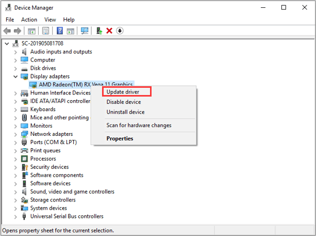Click the Disable device down-arrow toolbar icon
Image resolution: width=316 pixels, height=236 pixels.
click(x=120, y=30)
